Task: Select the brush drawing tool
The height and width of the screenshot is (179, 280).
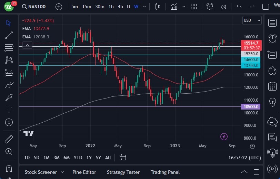Action: click(9, 85)
